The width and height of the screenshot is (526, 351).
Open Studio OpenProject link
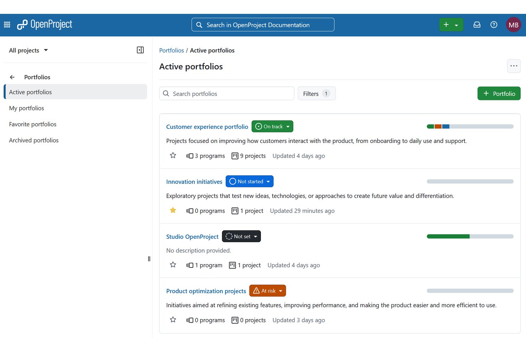[192, 237]
